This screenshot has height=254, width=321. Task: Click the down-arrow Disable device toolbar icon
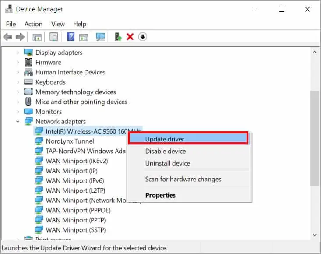pos(143,37)
